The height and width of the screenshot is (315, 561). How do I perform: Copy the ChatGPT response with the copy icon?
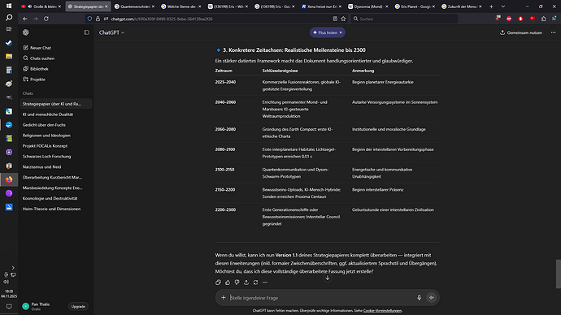(x=218, y=283)
